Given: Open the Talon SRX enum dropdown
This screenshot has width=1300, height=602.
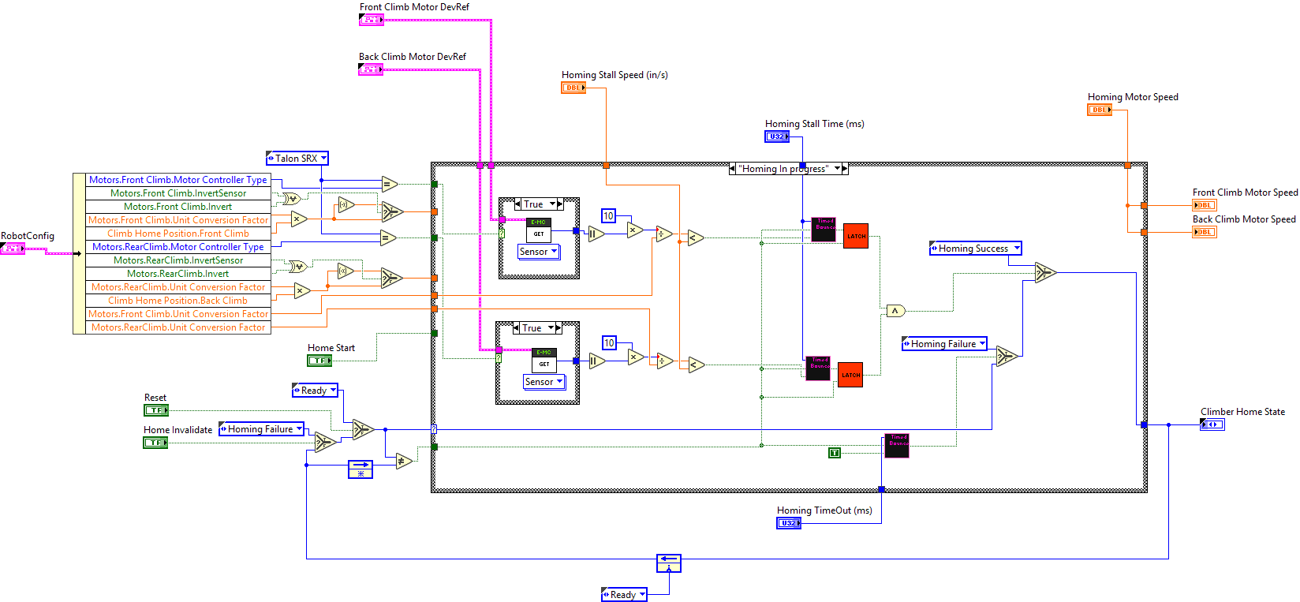Looking at the screenshot, I should (323, 159).
